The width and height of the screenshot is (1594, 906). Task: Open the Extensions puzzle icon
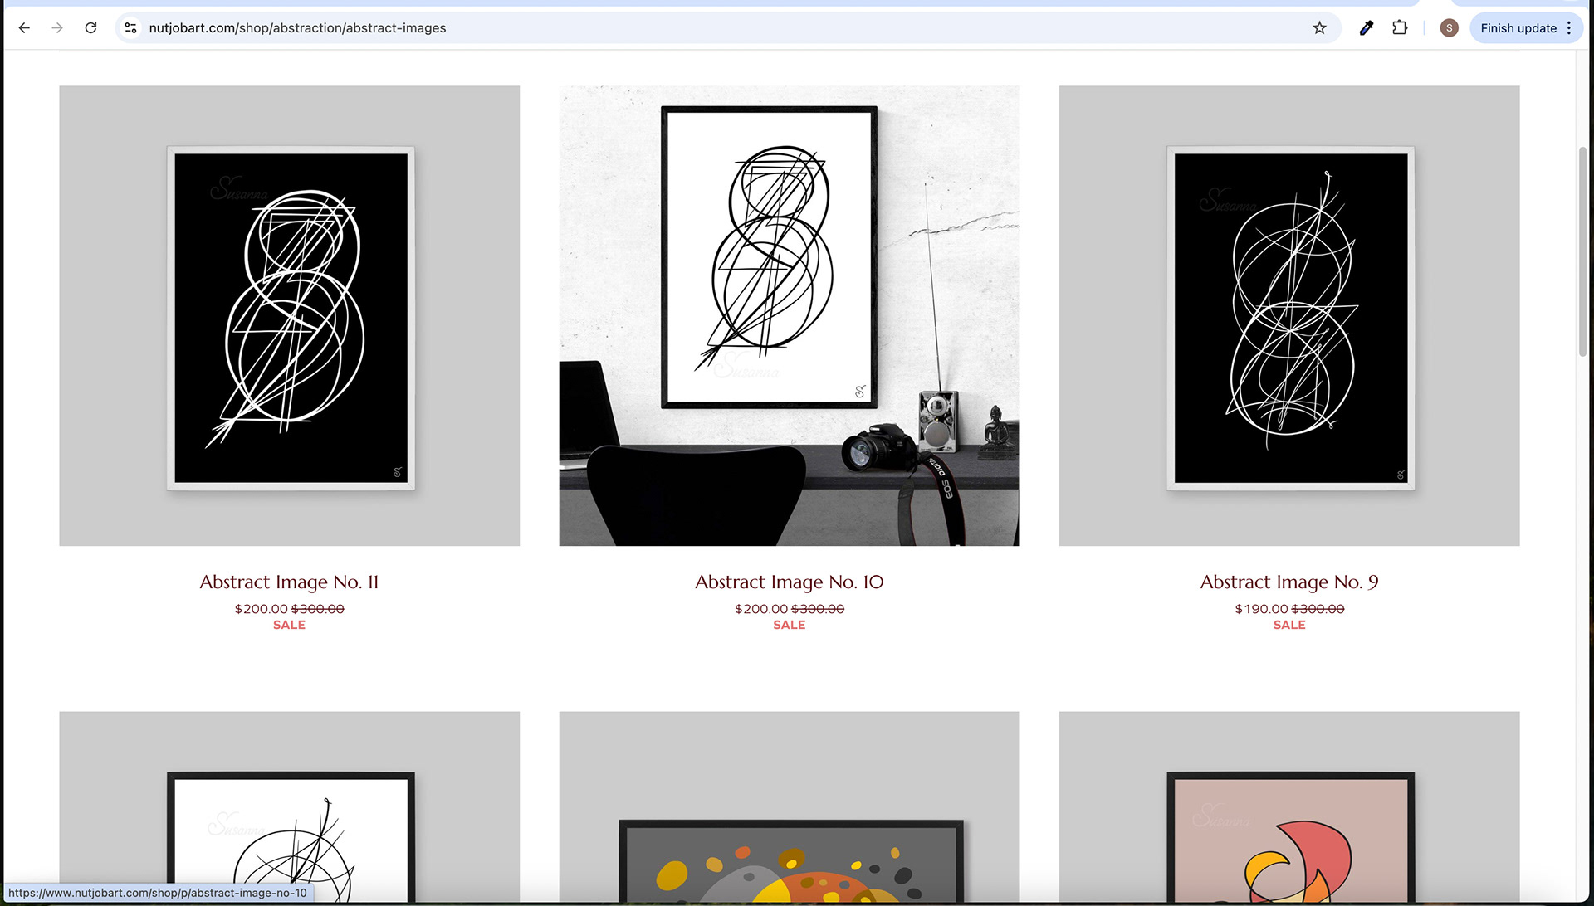(1400, 28)
